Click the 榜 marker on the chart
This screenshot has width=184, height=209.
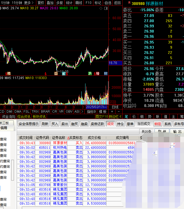[x=9, y=73]
